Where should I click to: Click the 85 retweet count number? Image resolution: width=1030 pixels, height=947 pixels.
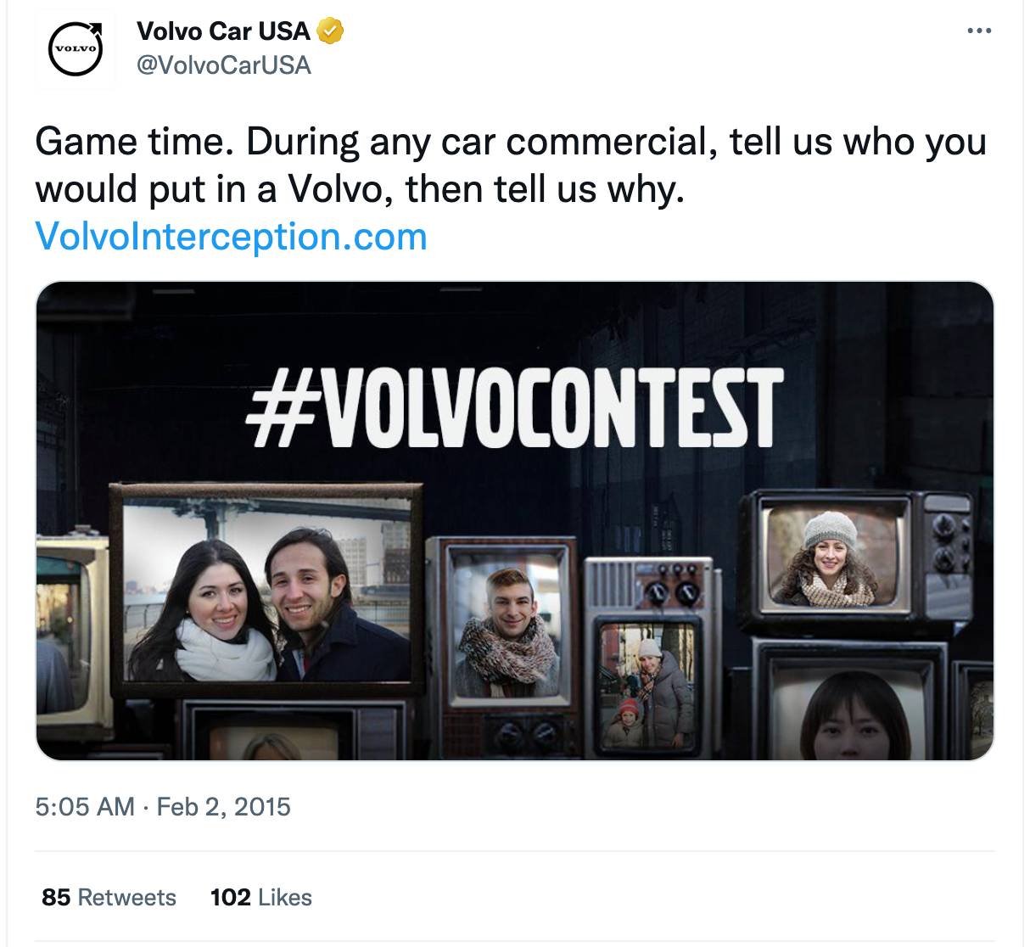pyautogui.click(x=55, y=897)
